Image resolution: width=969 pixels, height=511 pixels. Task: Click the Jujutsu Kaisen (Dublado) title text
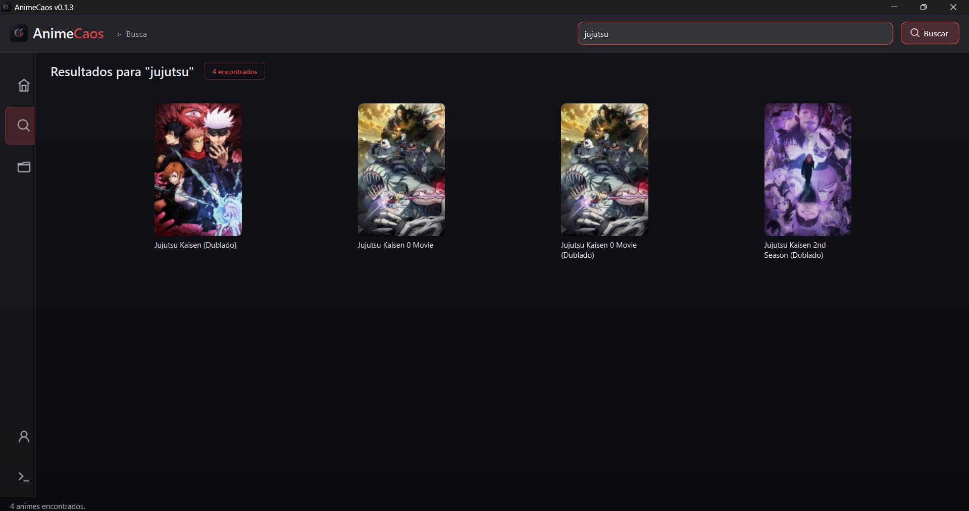tap(195, 245)
